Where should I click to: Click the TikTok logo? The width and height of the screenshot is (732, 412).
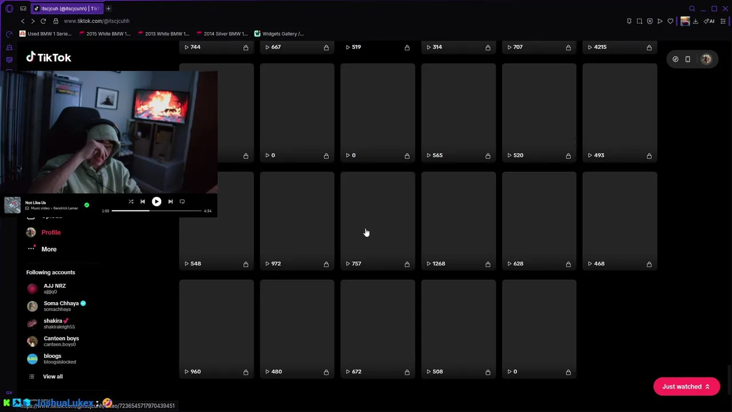coord(49,57)
